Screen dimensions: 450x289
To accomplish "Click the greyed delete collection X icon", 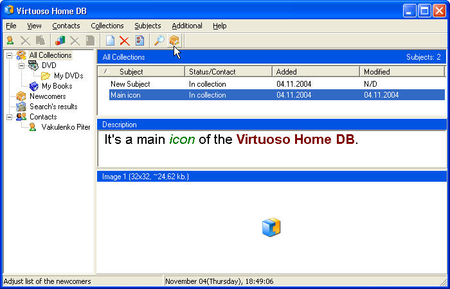I will (75, 40).
